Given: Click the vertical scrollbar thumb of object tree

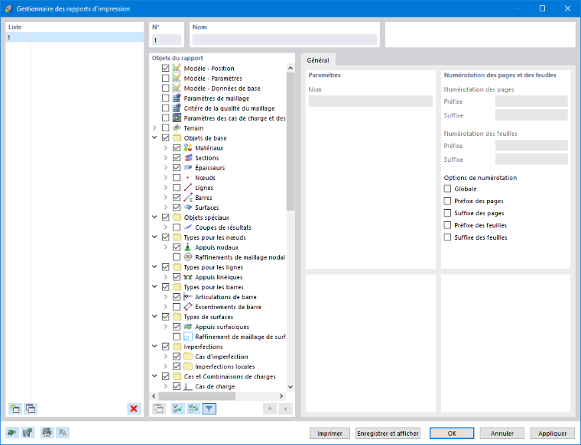Looking at the screenshot, I should pos(290,141).
